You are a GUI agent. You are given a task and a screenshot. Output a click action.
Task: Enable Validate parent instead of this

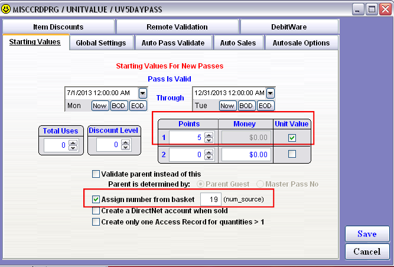click(x=96, y=174)
